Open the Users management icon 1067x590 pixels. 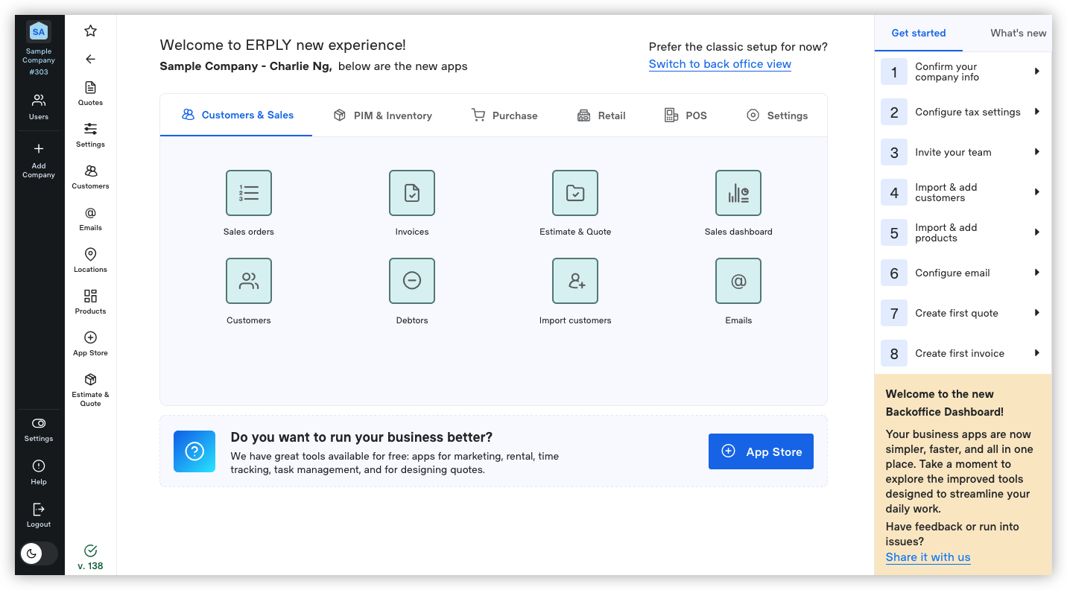(x=38, y=104)
